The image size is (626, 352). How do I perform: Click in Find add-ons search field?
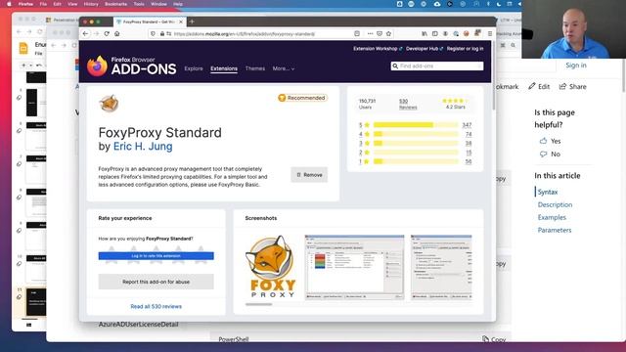click(x=437, y=66)
